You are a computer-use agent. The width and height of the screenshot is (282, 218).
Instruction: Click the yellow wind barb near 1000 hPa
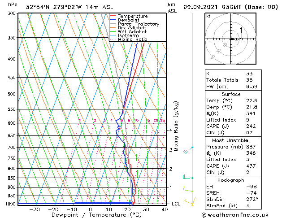[190, 202]
